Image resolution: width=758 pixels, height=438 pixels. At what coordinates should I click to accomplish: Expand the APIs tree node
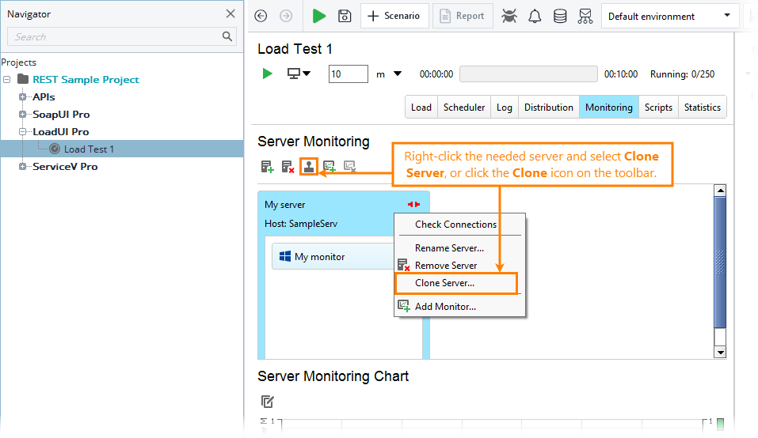pyautogui.click(x=22, y=97)
